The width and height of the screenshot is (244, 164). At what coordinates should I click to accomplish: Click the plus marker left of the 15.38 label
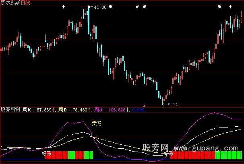tap(64, 7)
